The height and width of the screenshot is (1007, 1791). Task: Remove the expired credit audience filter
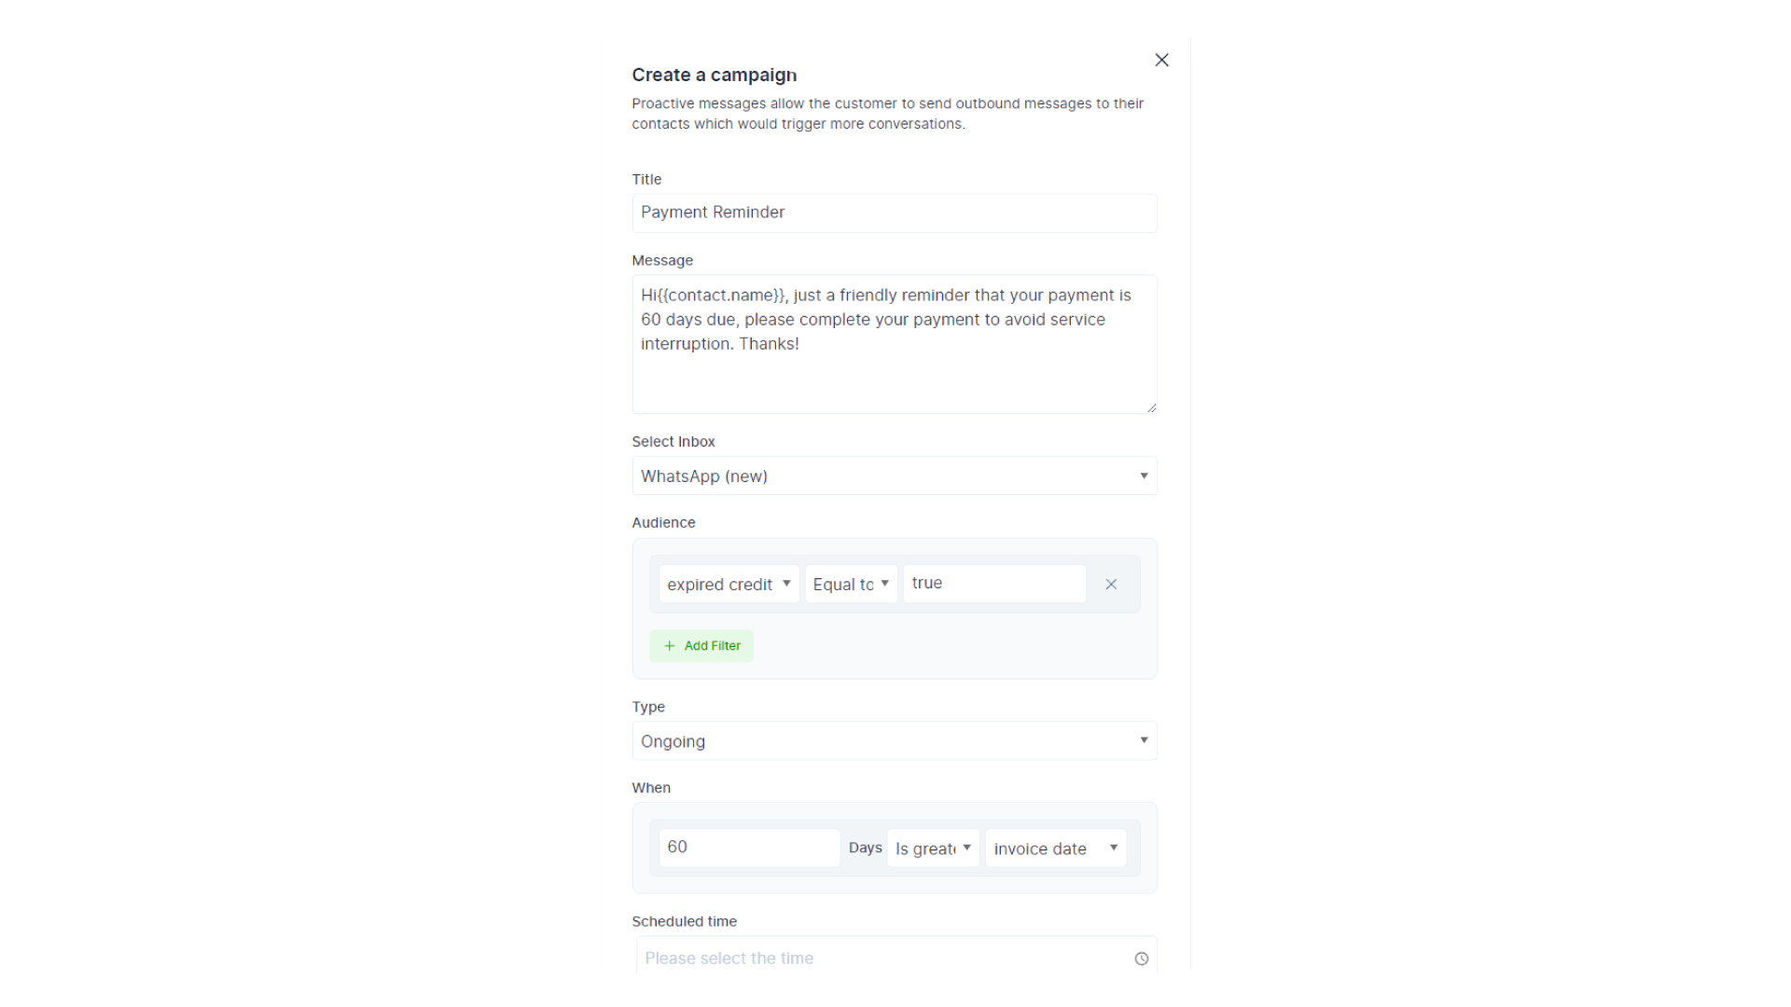coord(1111,585)
